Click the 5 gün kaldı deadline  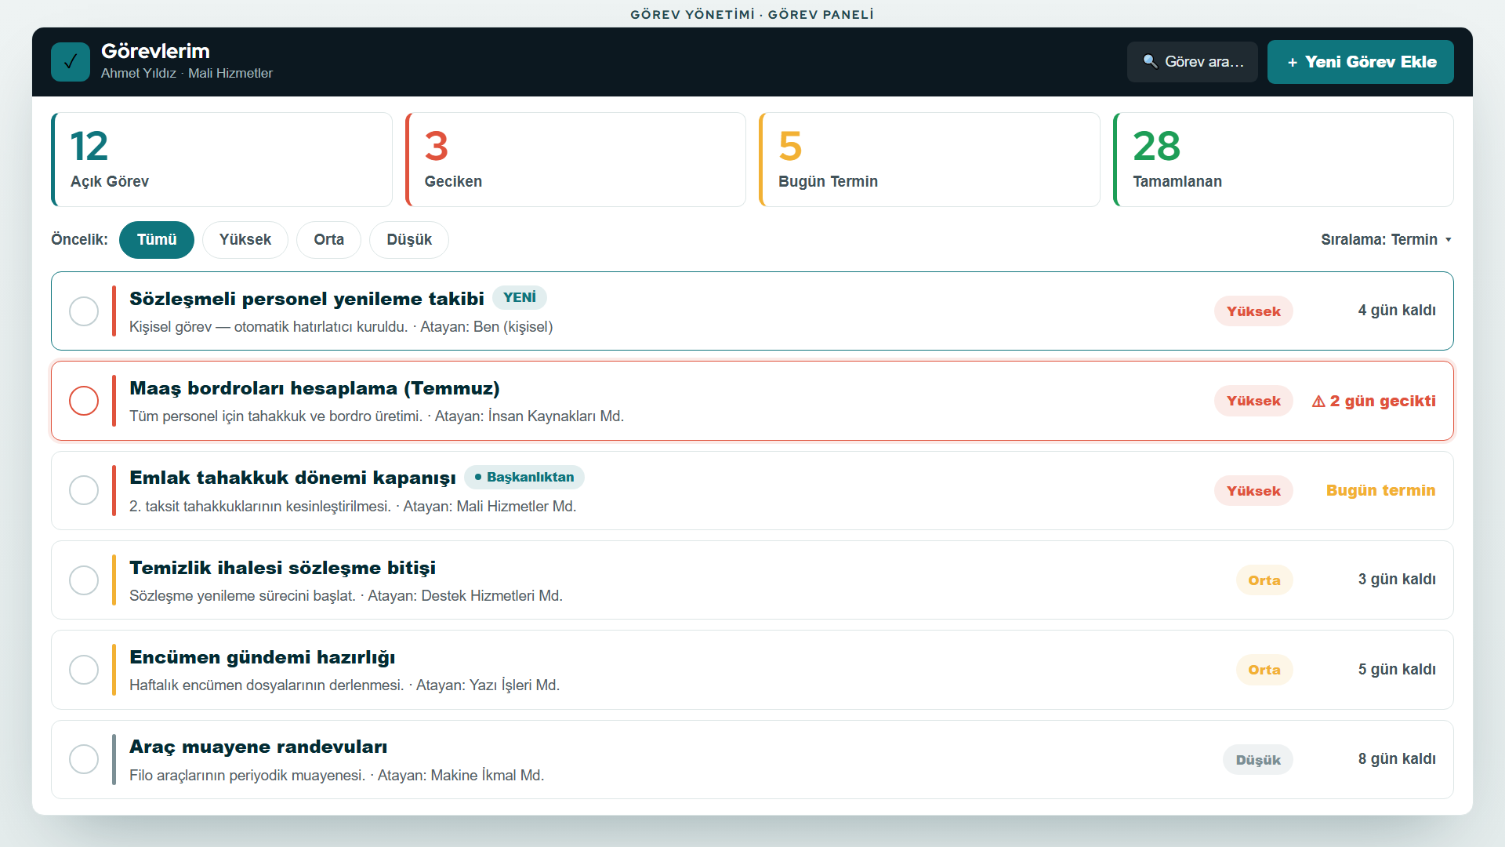click(1397, 670)
